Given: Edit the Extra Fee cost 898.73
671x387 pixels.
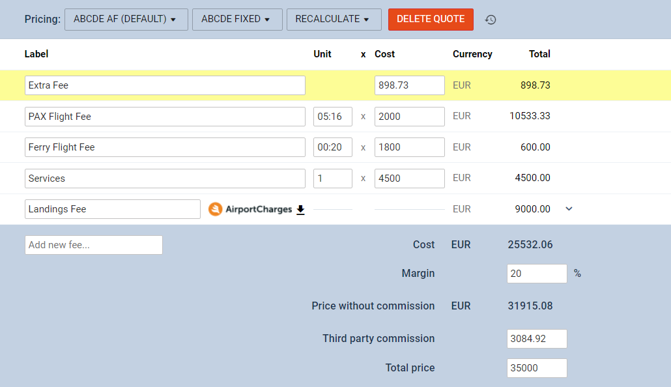Looking at the screenshot, I should pos(410,85).
